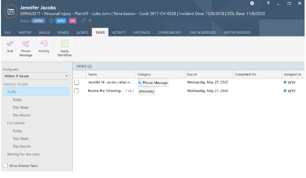Image resolution: width=306 pixels, height=178 pixels.
Task: Switch to the MATTER tab
Action: coord(25,33)
